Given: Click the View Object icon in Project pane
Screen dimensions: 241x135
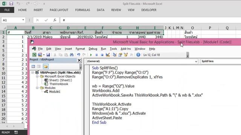Looking at the screenshot, I should click(39, 66).
